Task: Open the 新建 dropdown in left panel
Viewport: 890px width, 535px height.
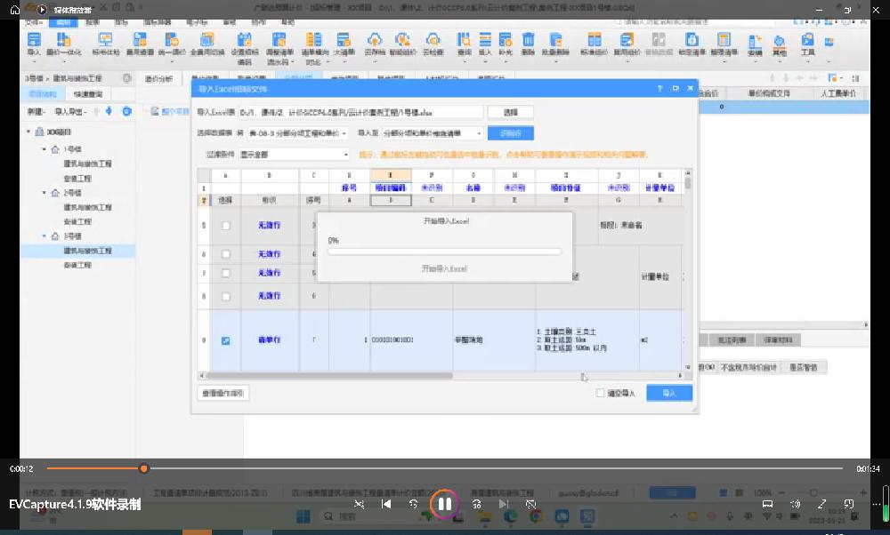Action: [x=36, y=112]
